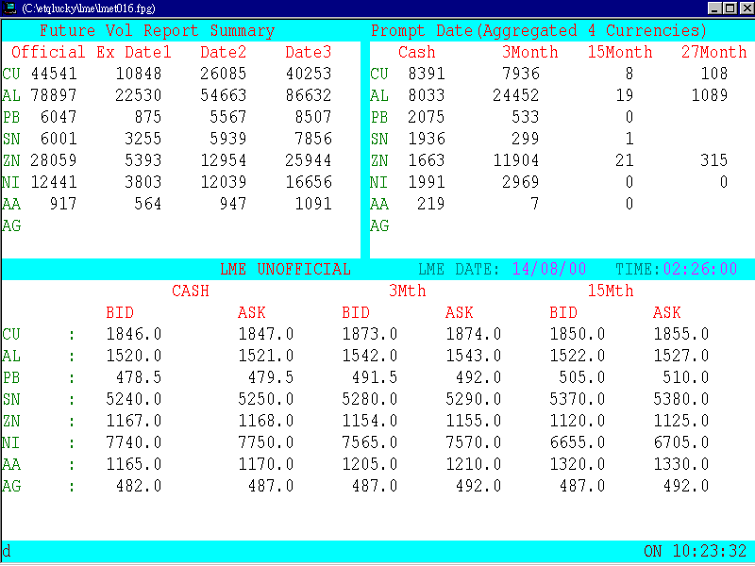Click the LME UNOFFICIAL banner

[286, 269]
